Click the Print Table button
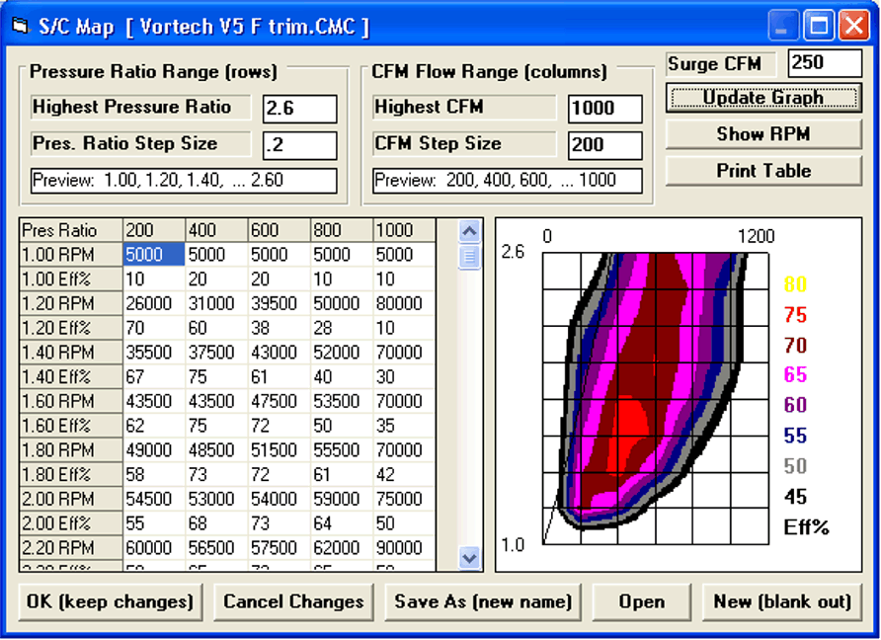This screenshot has width=881, height=640. click(x=763, y=171)
